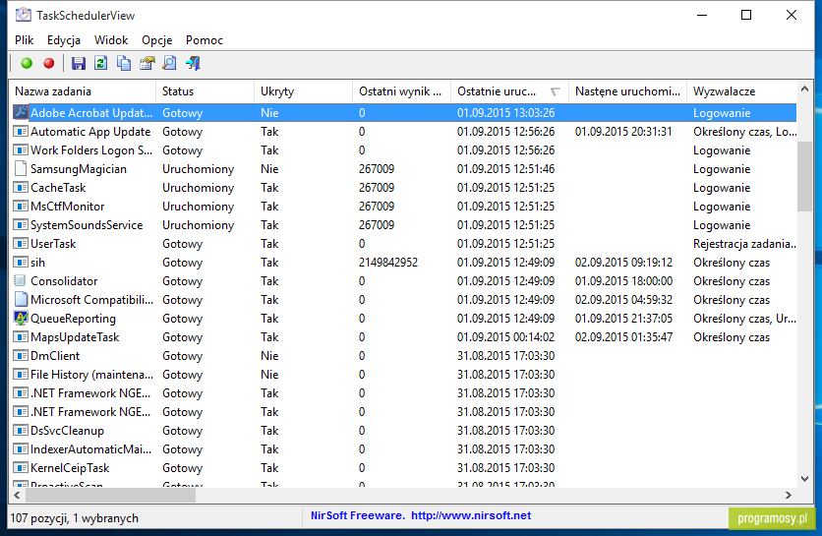Open Properties toolbar icon
This screenshot has height=536, width=822.
(147, 64)
